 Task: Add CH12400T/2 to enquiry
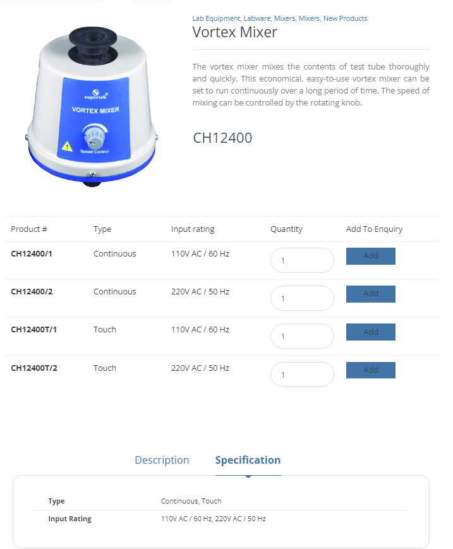click(371, 370)
